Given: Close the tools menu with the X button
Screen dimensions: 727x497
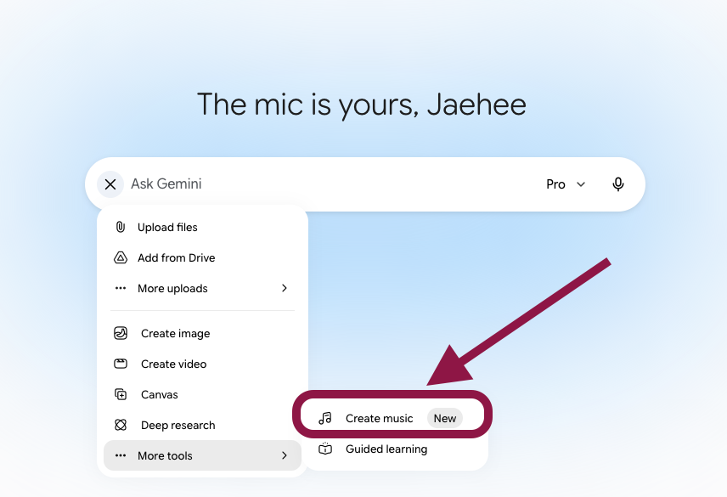Looking at the screenshot, I should click(110, 184).
